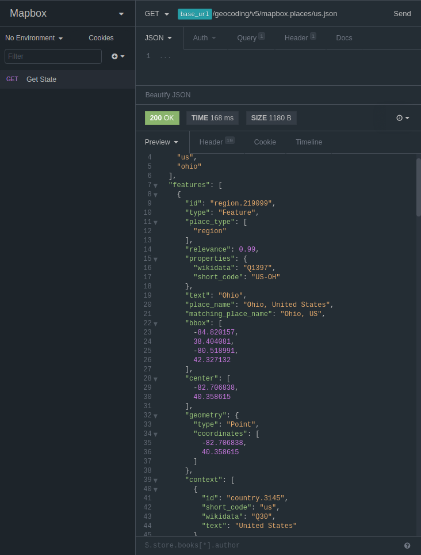Viewport: 421px width, 555px height.
Task: Open the Timeline tab
Action: coord(309,142)
